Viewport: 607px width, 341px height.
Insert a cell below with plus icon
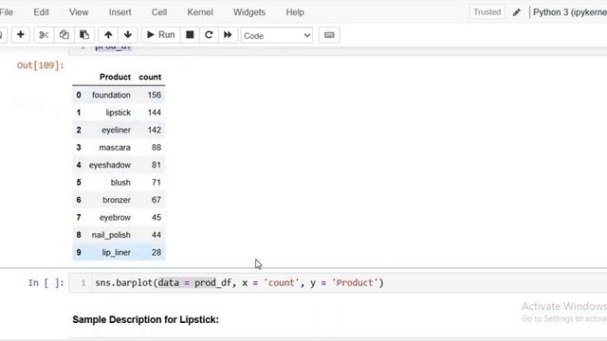pos(21,35)
